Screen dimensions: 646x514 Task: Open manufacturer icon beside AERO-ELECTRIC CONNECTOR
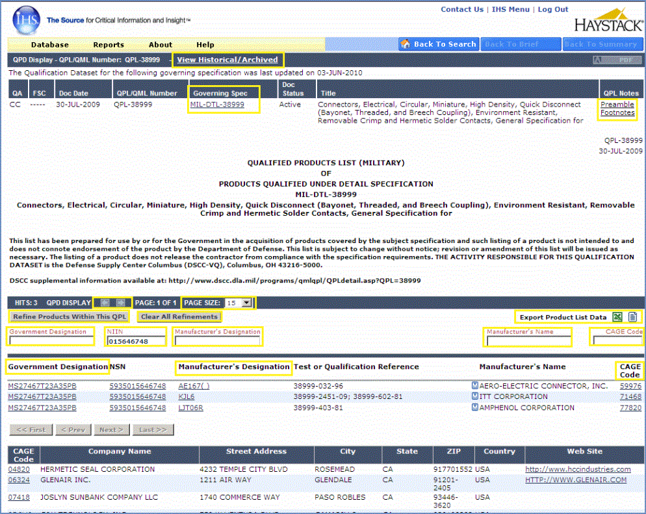[474, 385]
